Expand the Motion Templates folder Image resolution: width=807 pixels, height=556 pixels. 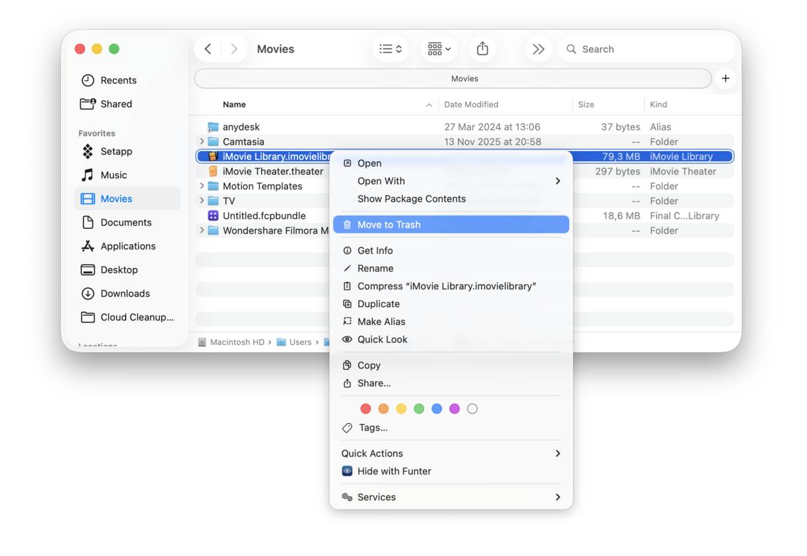(202, 186)
